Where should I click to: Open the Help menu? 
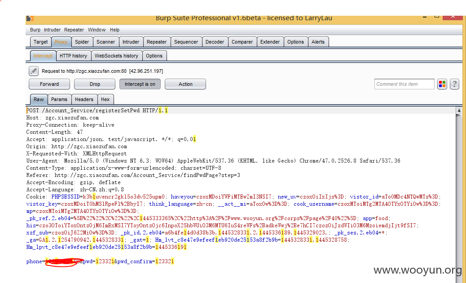pyautogui.click(x=115, y=30)
